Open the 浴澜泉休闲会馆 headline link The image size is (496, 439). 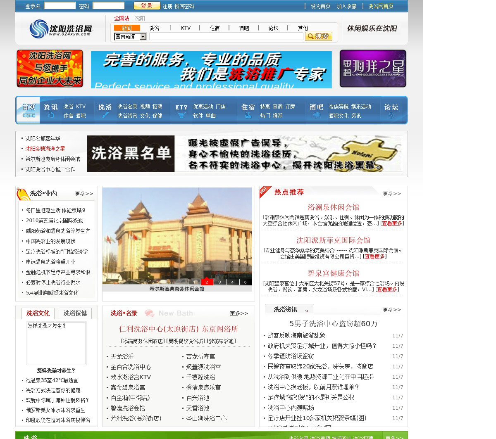333,207
